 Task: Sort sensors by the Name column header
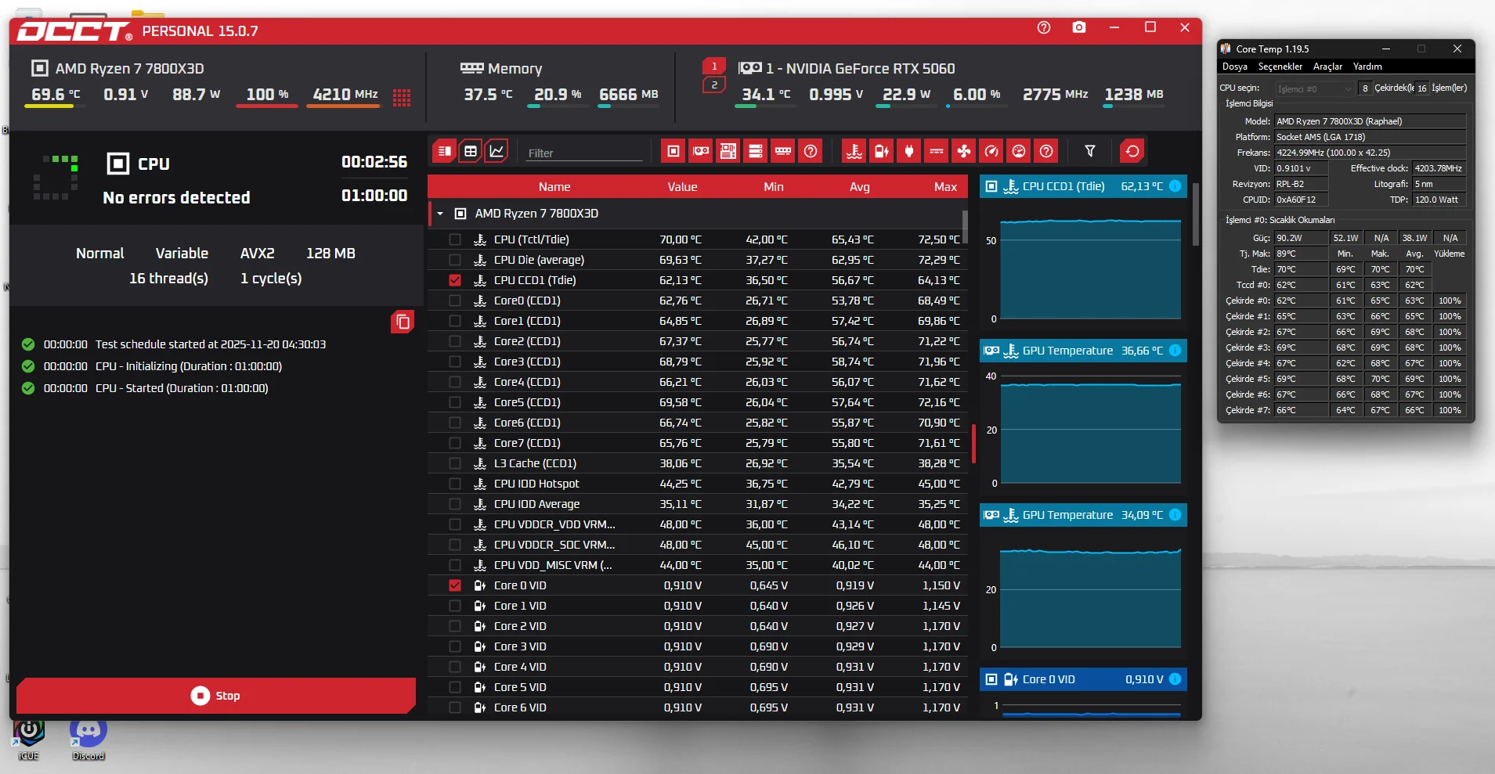tap(554, 187)
